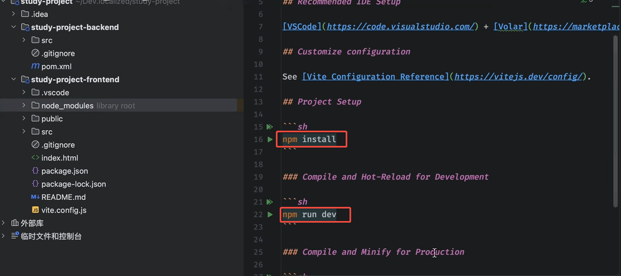Click the 临时文件和控制台 scratches icon
The height and width of the screenshot is (276, 621).
(15, 236)
